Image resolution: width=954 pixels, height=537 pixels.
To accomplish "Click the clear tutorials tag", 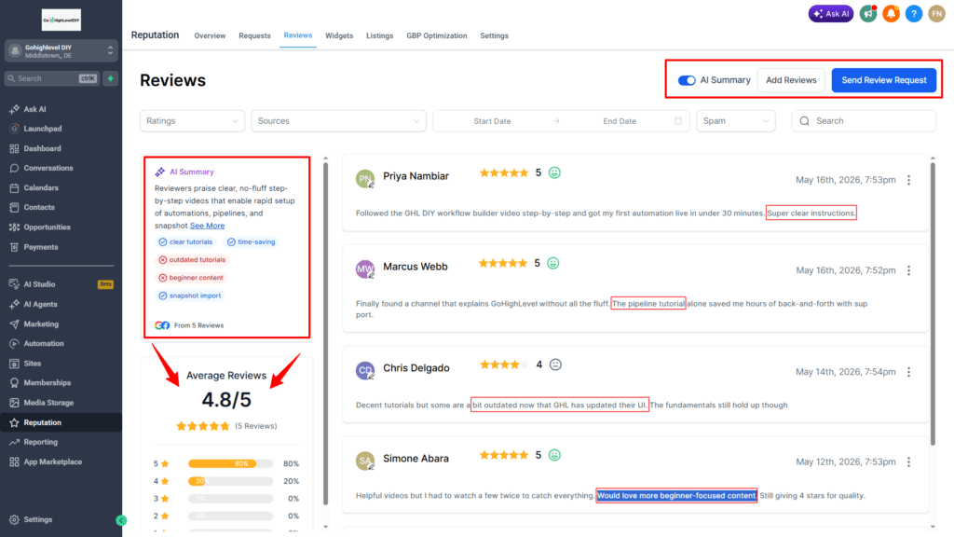I will pyautogui.click(x=185, y=242).
